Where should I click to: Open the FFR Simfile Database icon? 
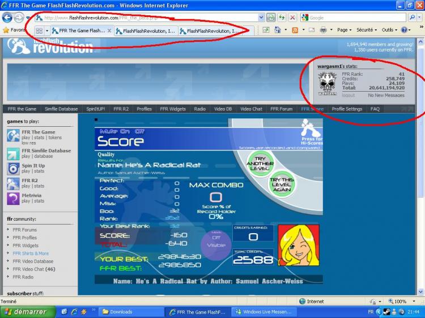pyautogui.click(x=13, y=154)
